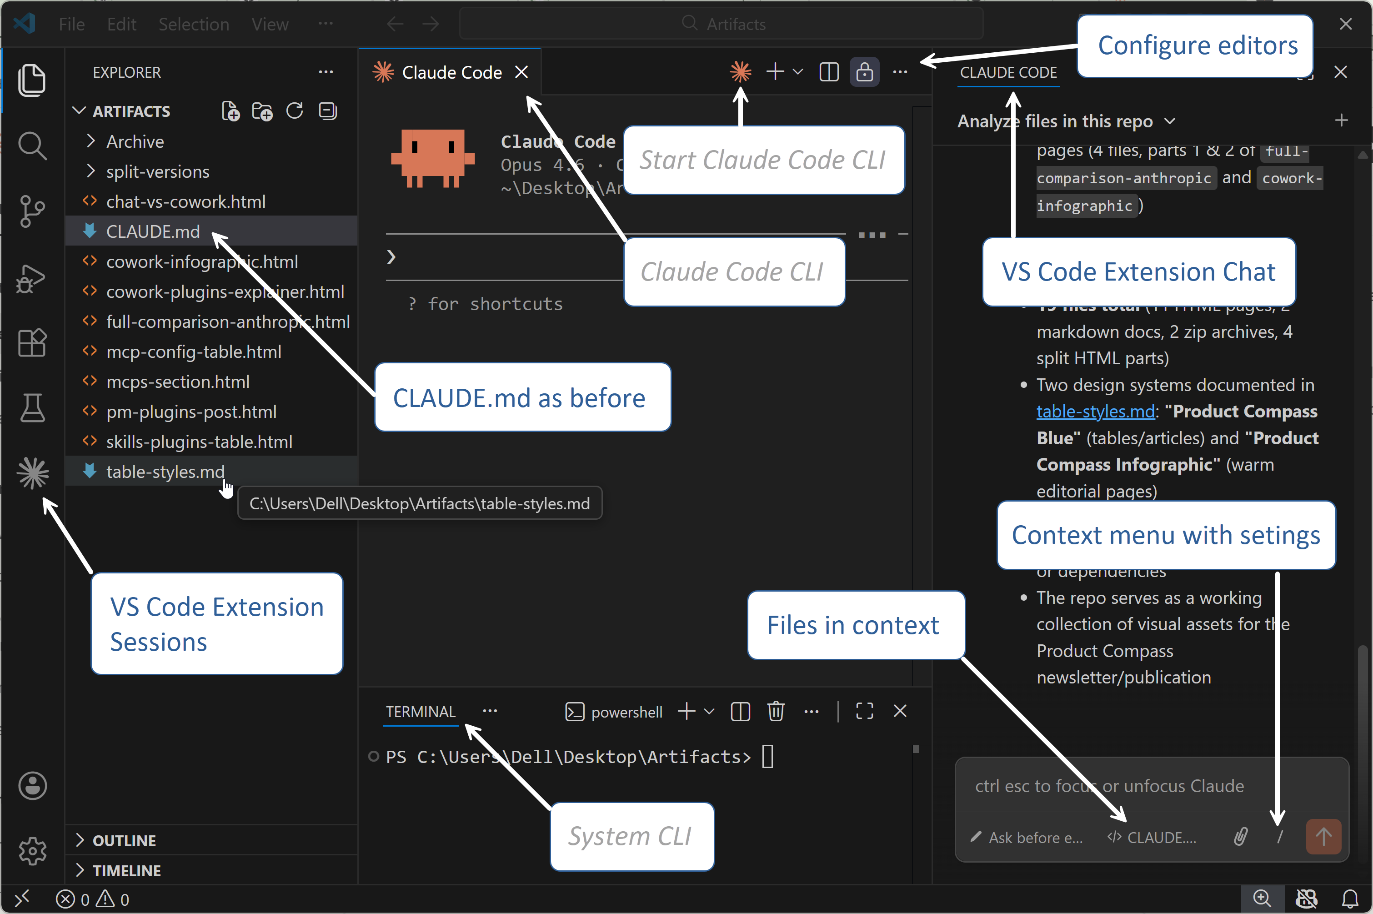Toggle the 'Ask before edits' permission mode

(1027, 838)
